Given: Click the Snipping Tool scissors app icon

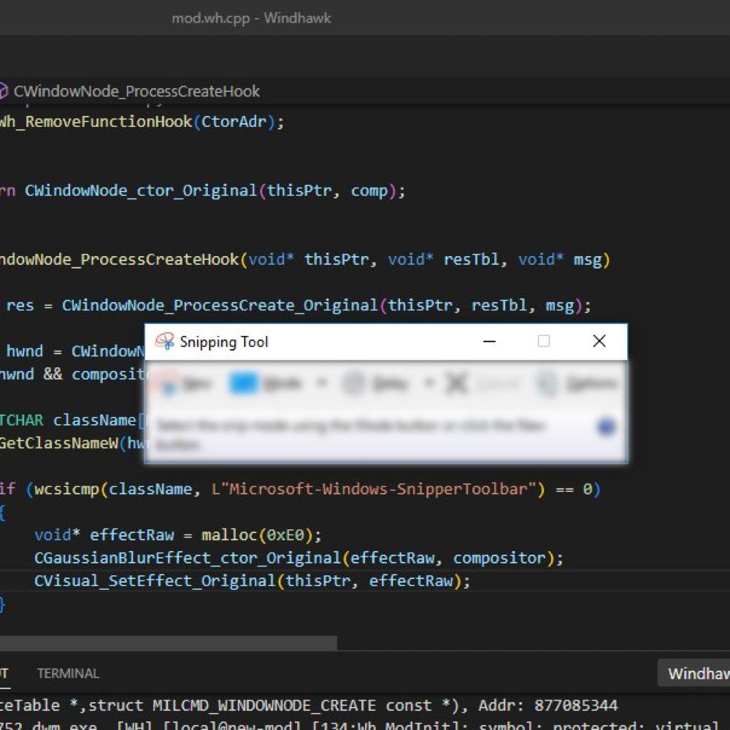Looking at the screenshot, I should tap(164, 341).
